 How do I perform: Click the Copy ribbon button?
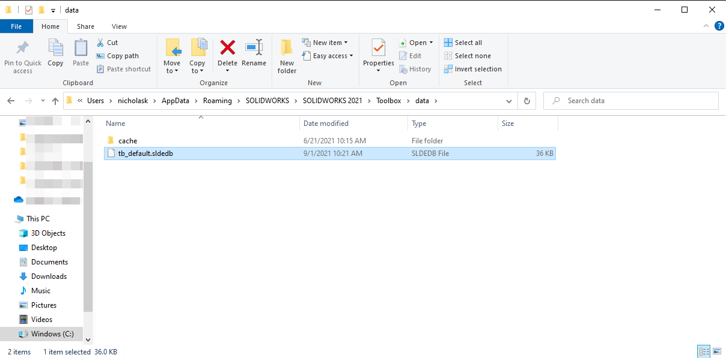tap(55, 53)
